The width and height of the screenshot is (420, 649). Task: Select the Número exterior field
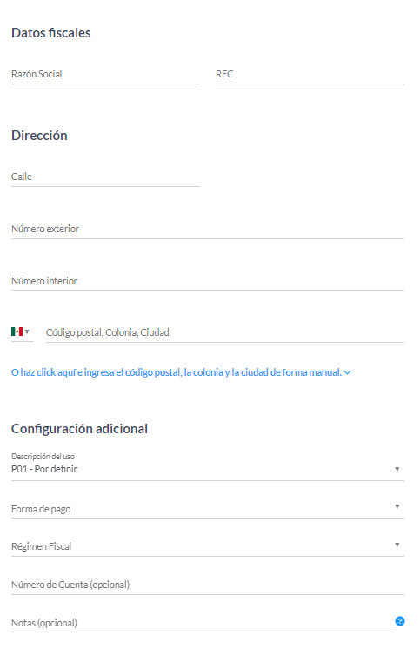pos(208,230)
